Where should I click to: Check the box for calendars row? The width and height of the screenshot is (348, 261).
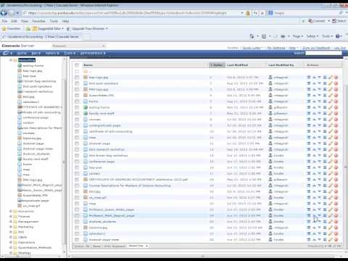(77, 233)
